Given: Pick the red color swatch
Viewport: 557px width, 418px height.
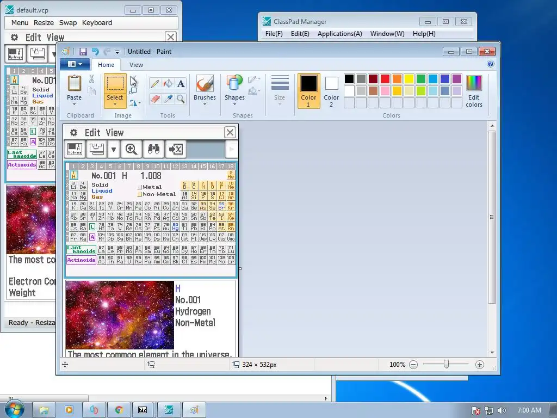Looking at the screenshot, I should pyautogui.click(x=385, y=79).
